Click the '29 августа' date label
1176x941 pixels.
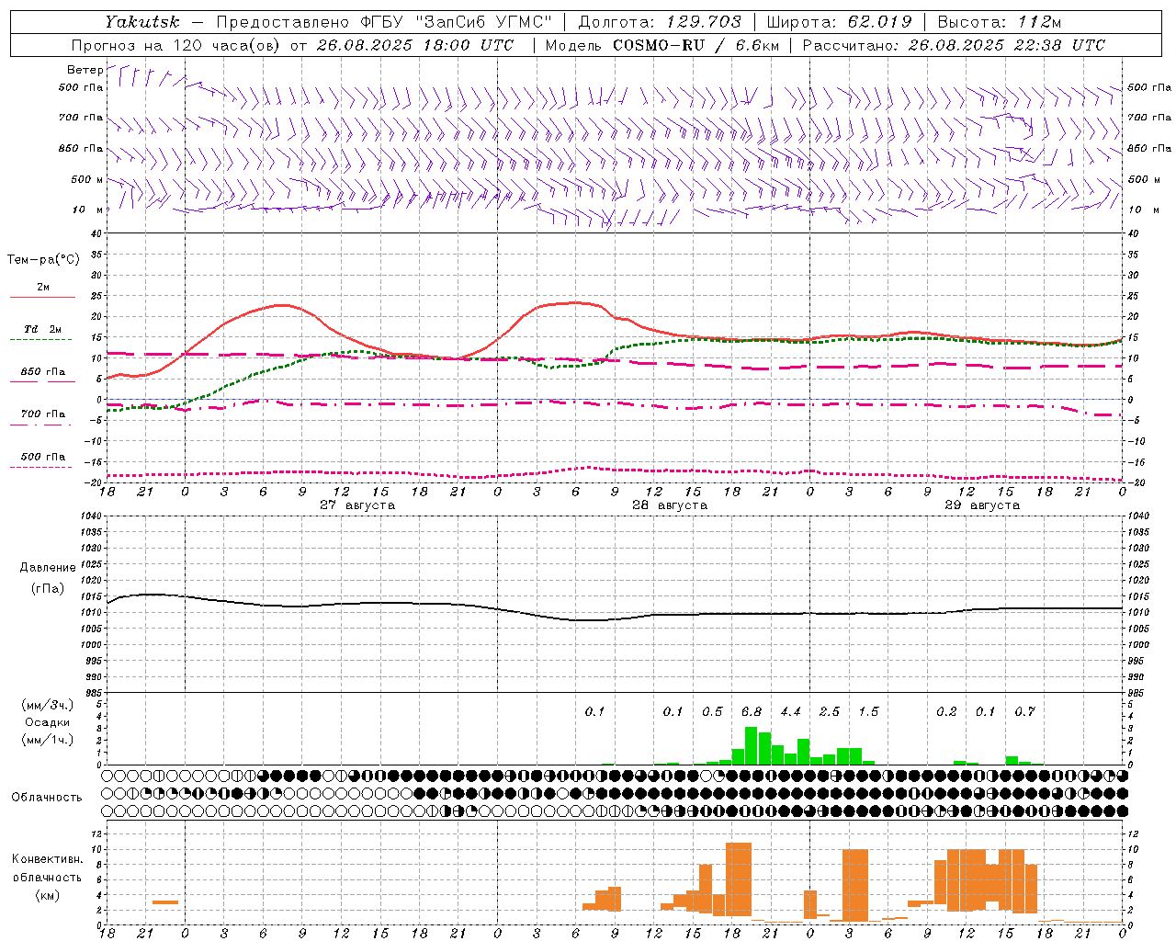pos(982,505)
